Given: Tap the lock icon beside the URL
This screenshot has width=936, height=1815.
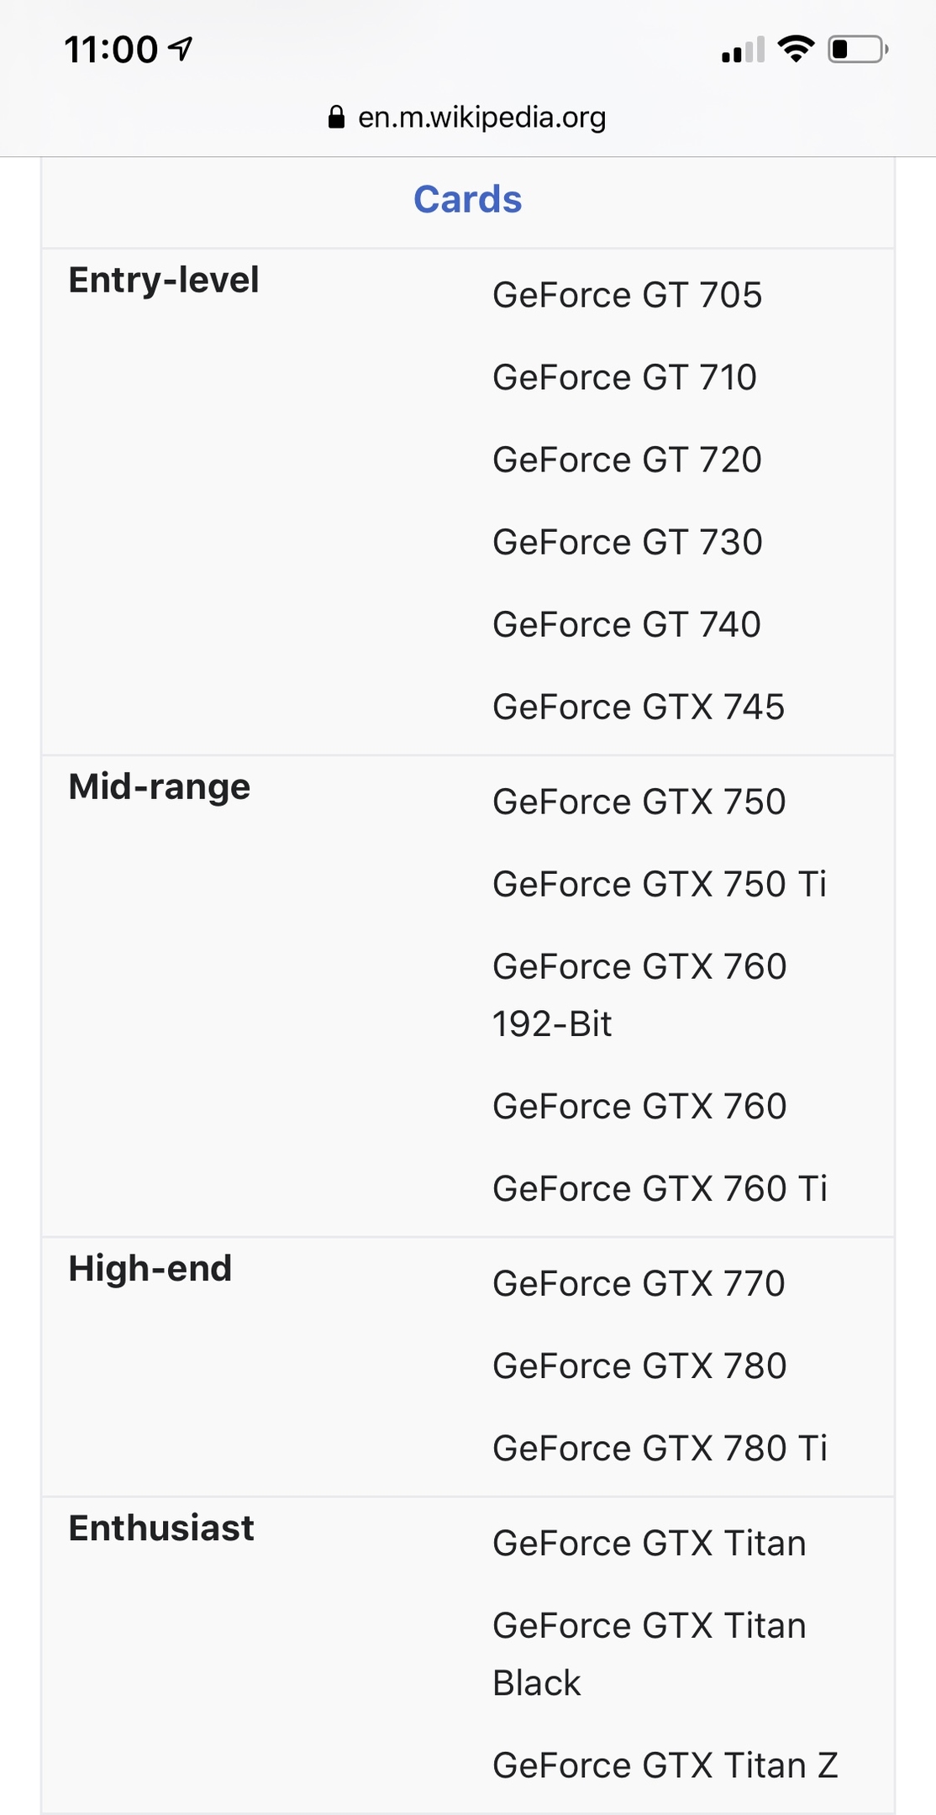Looking at the screenshot, I should tap(336, 117).
